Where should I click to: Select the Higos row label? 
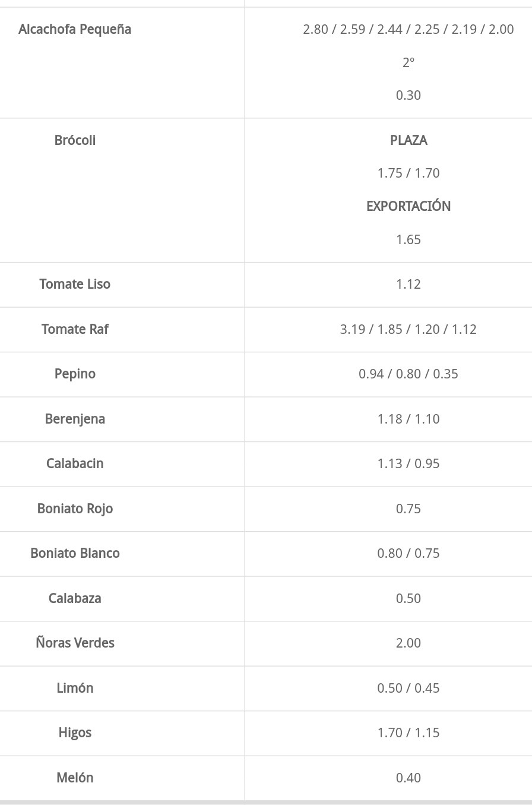click(75, 733)
